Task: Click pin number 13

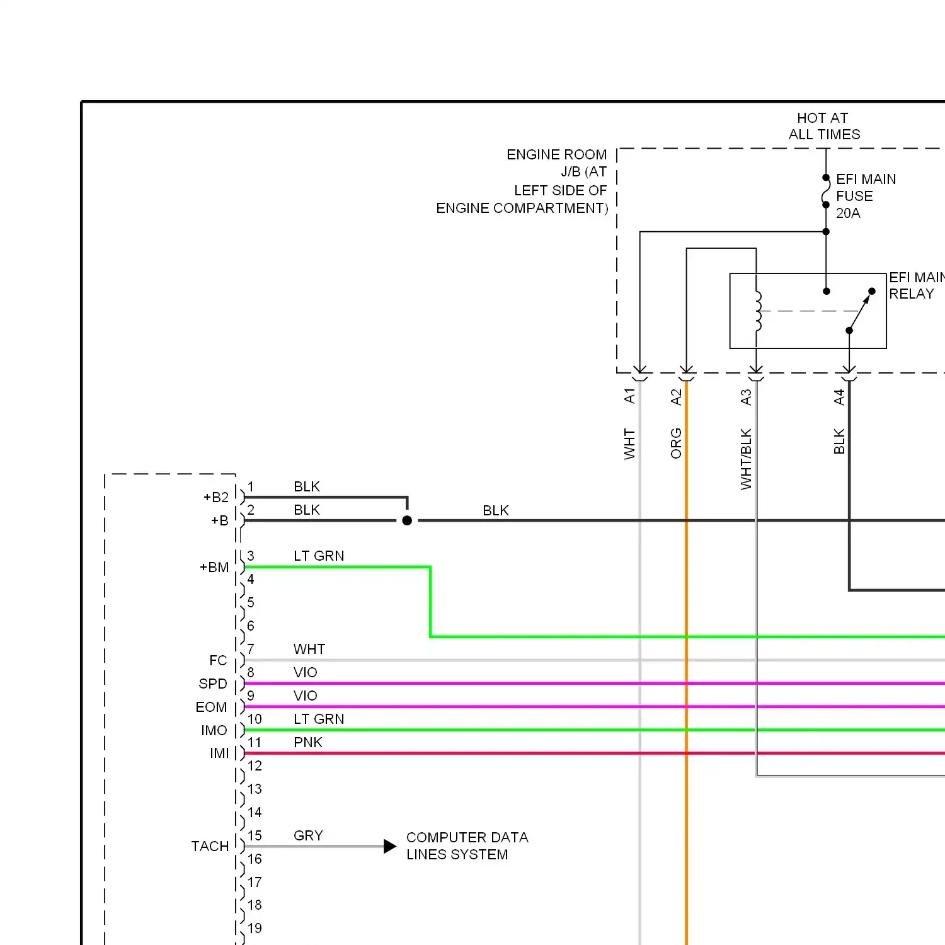Action: 255,789
